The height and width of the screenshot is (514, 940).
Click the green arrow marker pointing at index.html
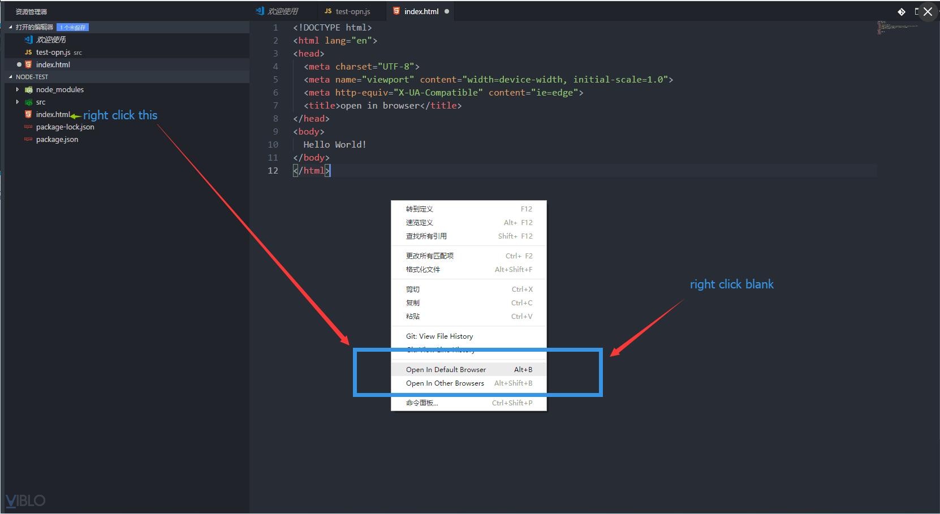pos(76,115)
